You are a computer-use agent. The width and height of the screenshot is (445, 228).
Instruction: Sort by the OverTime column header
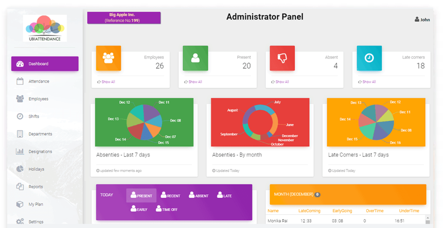375,211
